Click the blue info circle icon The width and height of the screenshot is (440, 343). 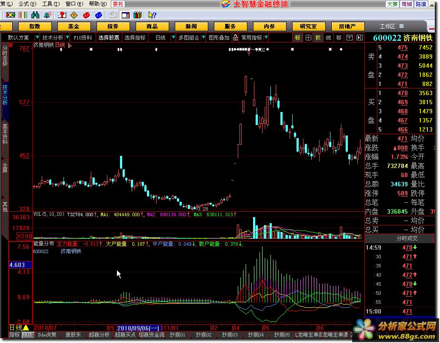(x=99, y=15)
